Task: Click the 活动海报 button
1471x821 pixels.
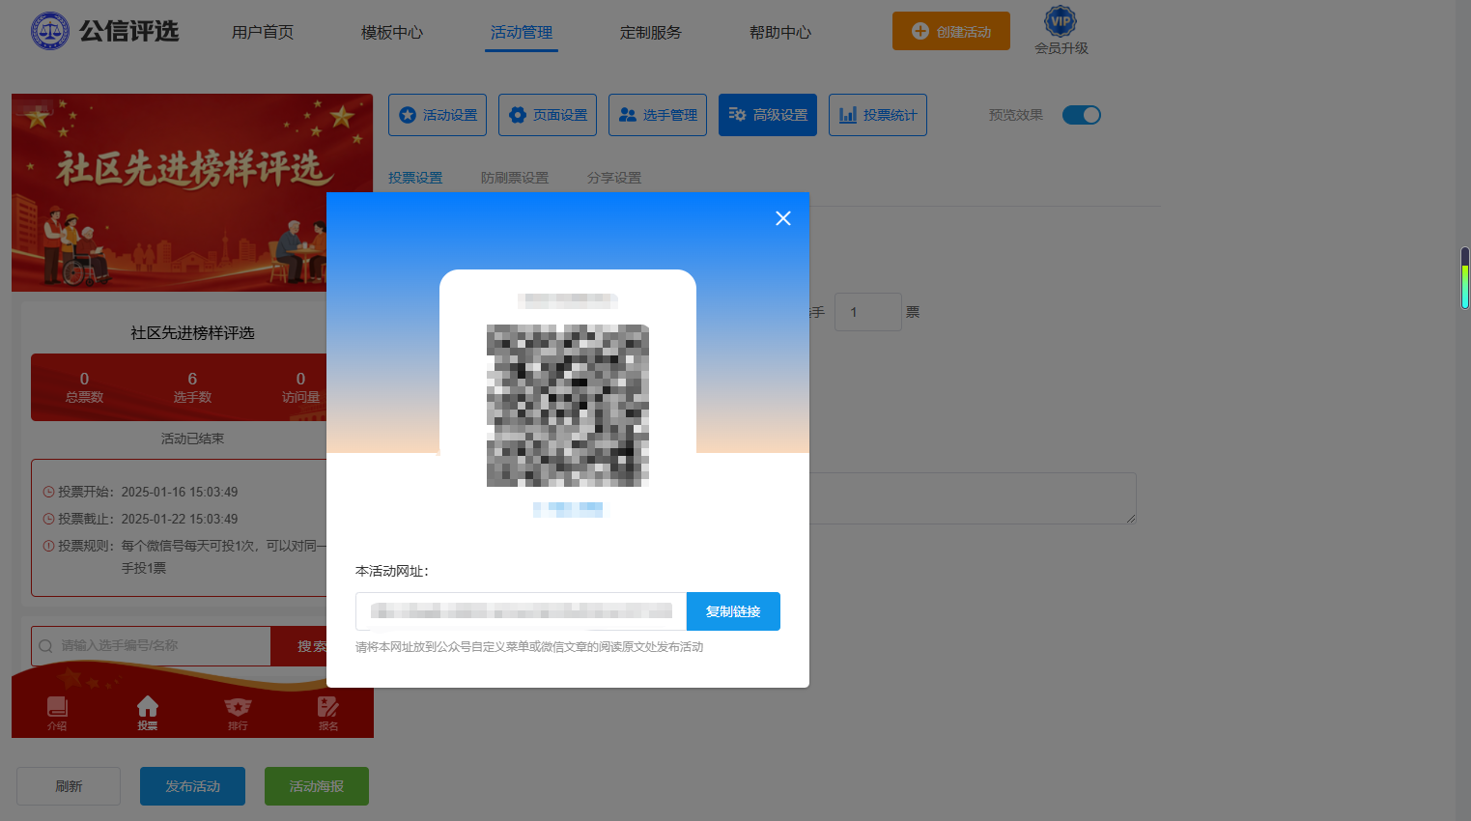Action: click(317, 786)
